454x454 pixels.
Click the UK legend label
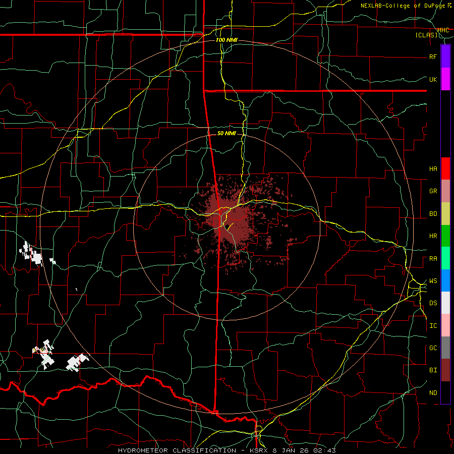coord(433,79)
